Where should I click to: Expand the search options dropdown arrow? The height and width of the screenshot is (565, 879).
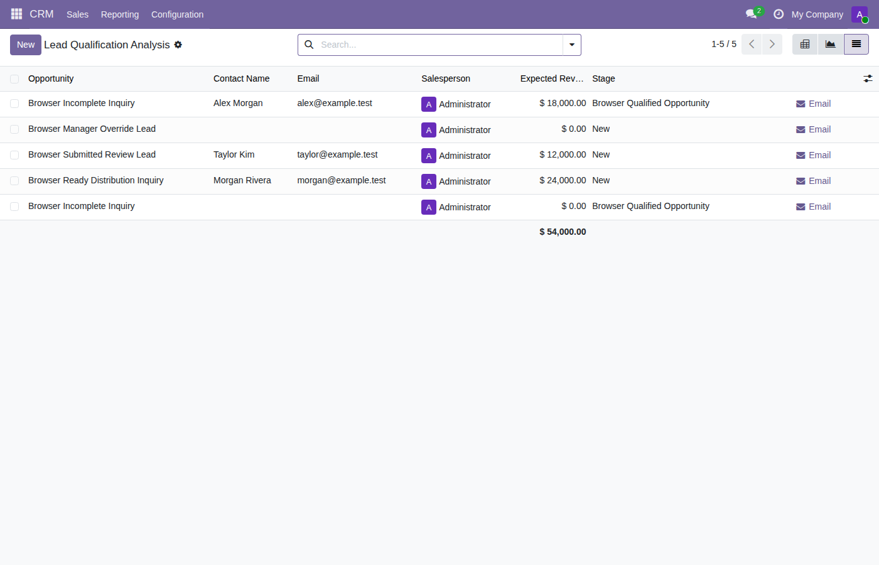coord(572,45)
